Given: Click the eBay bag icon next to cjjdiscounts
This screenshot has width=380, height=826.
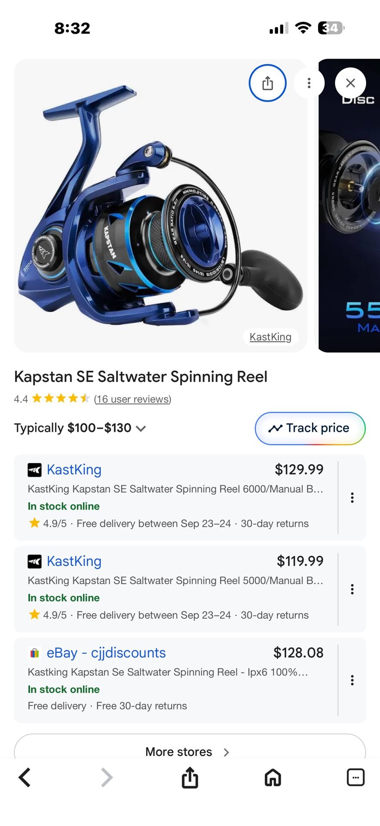Looking at the screenshot, I should pyautogui.click(x=34, y=653).
